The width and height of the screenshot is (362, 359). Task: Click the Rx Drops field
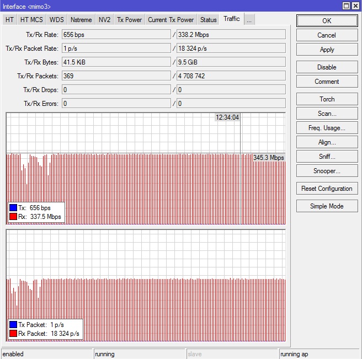(231, 90)
